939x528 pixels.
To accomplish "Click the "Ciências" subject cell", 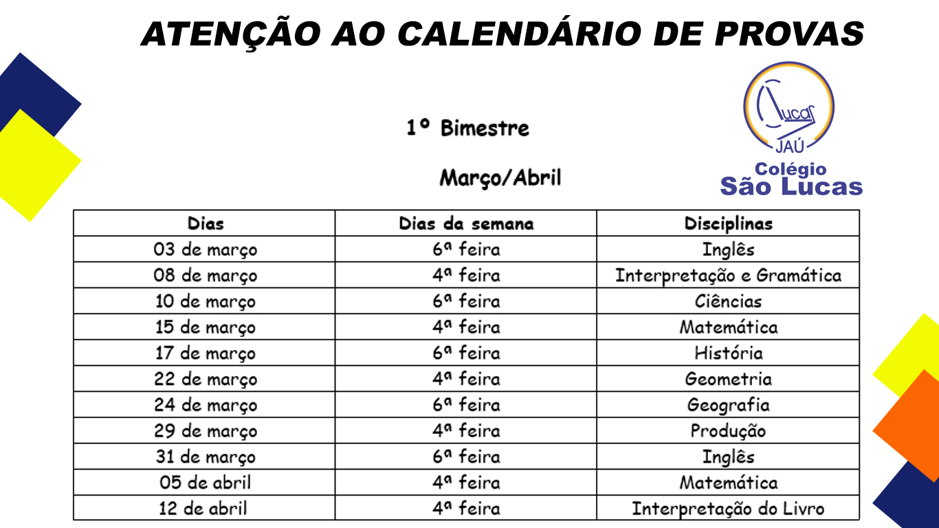I will coord(728,301).
